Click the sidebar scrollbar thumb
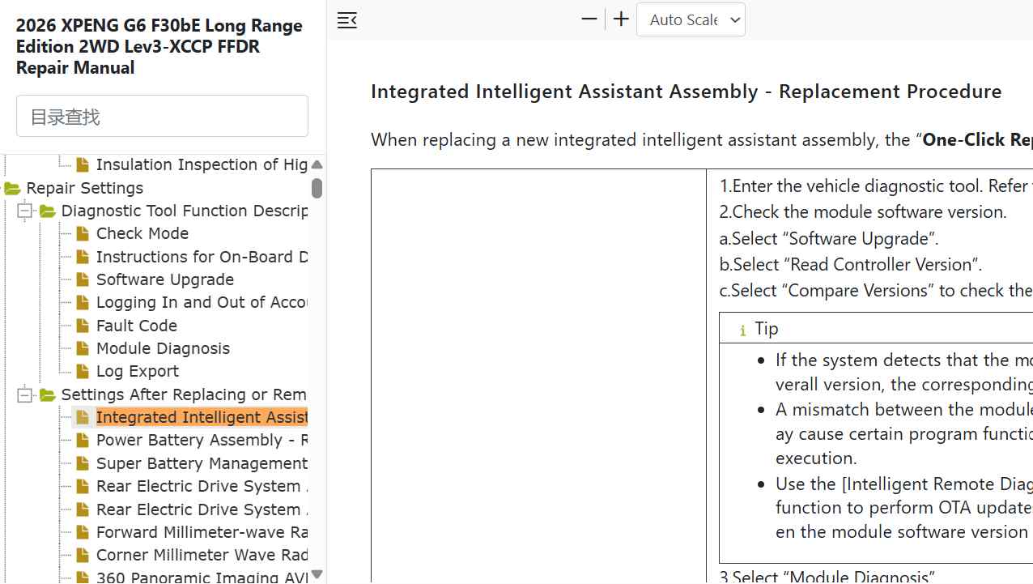 click(x=317, y=188)
